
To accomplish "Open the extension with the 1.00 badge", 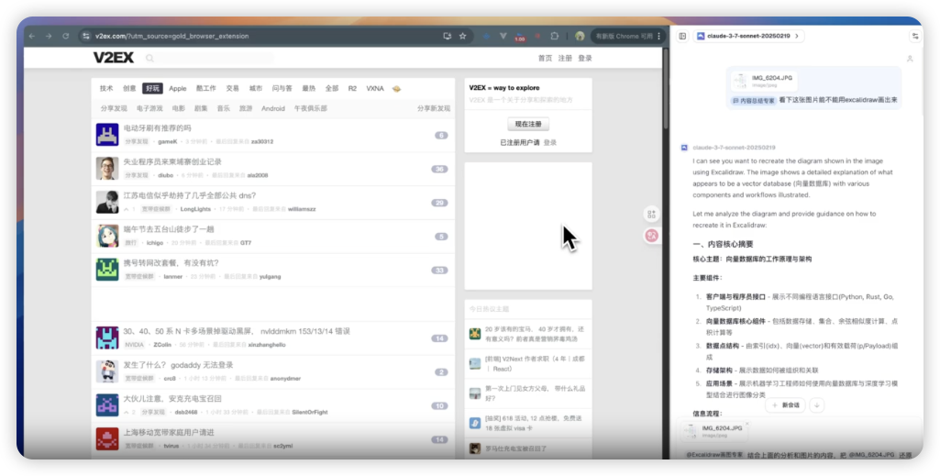I will click(x=520, y=37).
